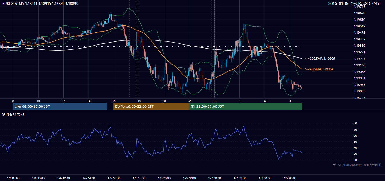Click price axis value 1.19475

pyautogui.click(x=360, y=33)
